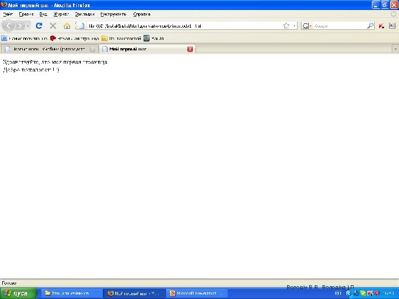Image resolution: width=399 pixels, height=299 pixels.
Task: Open the Начальная страница bookmark
Action: [x=74, y=38]
